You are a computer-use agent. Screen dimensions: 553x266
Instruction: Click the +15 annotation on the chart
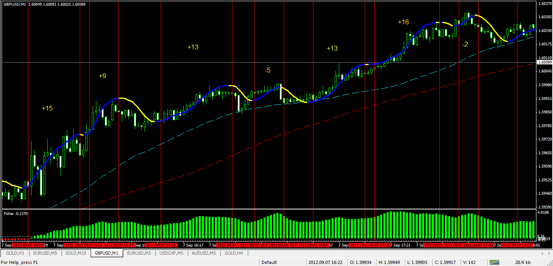47,108
